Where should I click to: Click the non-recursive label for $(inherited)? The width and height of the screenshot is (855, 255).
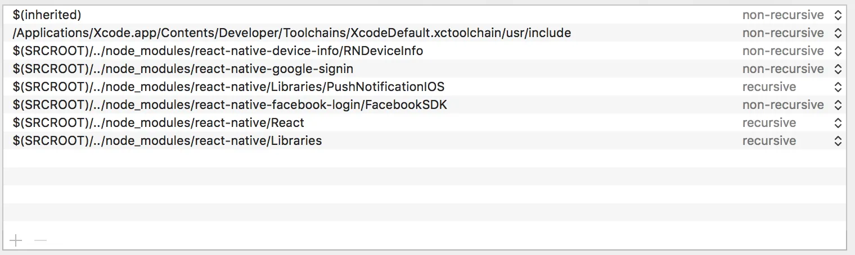click(782, 15)
